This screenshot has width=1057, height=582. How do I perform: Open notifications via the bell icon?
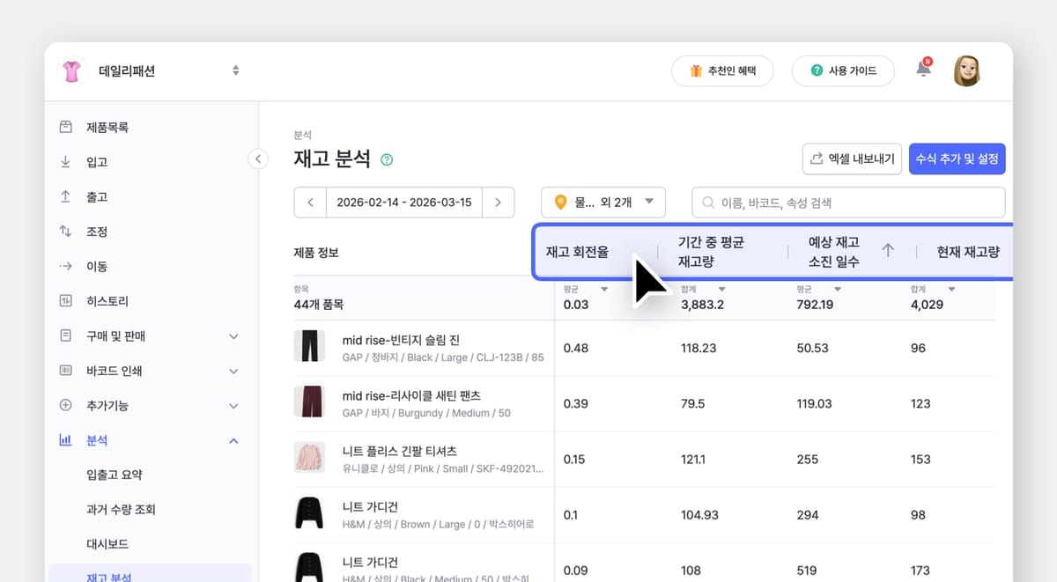(923, 70)
